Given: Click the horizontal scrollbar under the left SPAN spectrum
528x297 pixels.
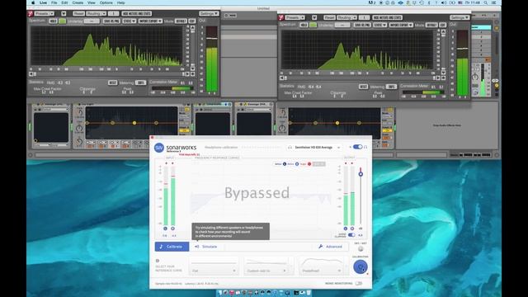Looking at the screenshot, I should pos(110,74).
